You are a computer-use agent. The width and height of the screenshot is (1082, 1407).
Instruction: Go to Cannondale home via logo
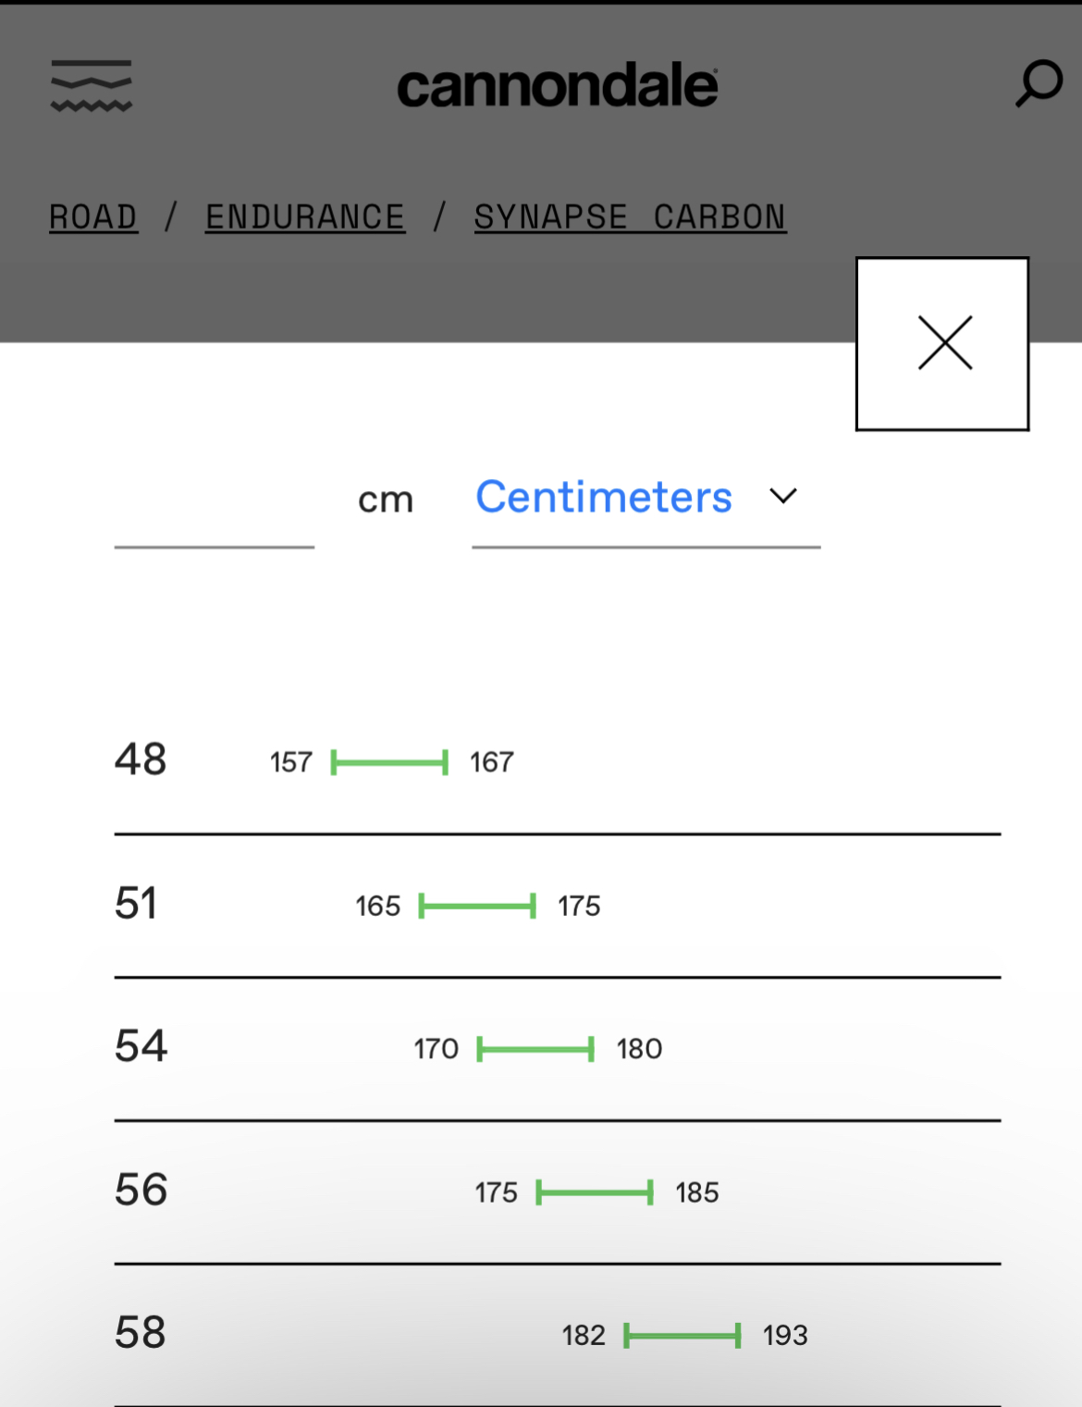(x=557, y=87)
